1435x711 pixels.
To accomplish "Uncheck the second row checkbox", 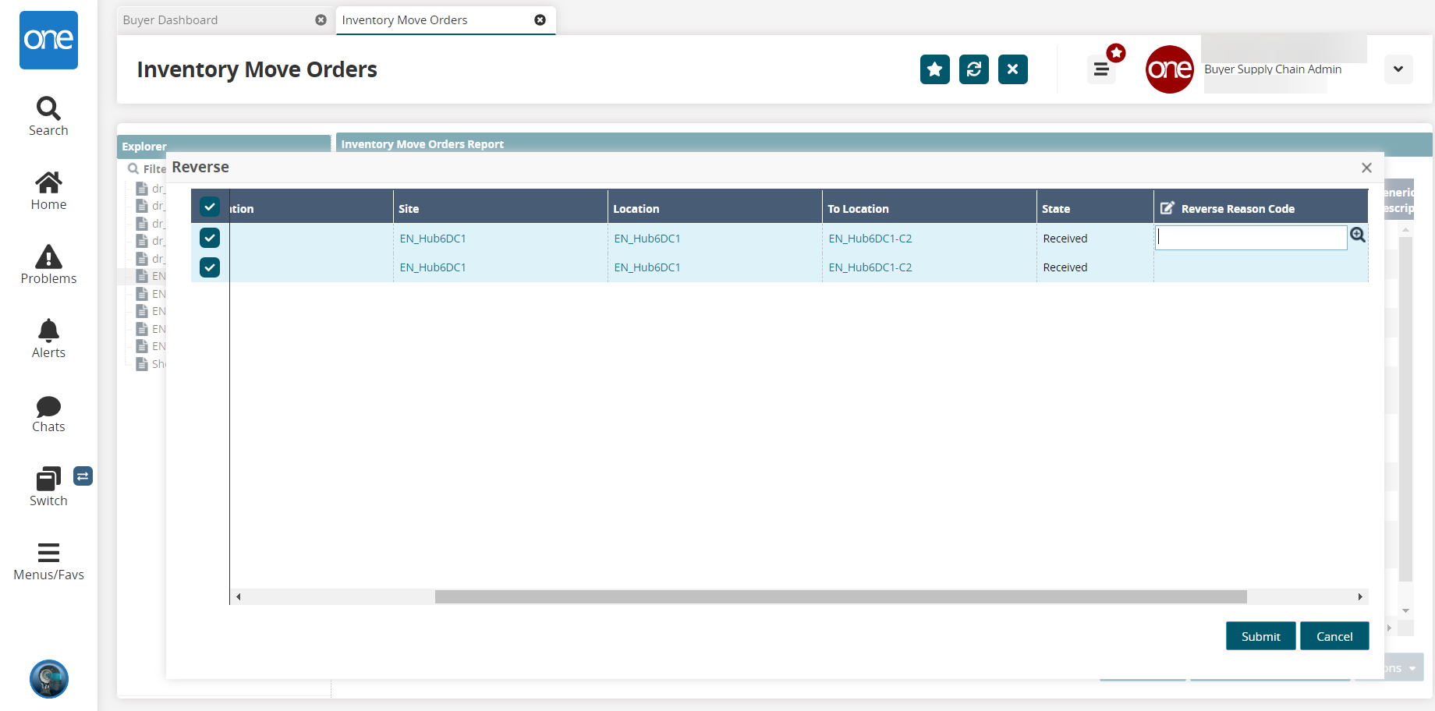I will pos(210,267).
